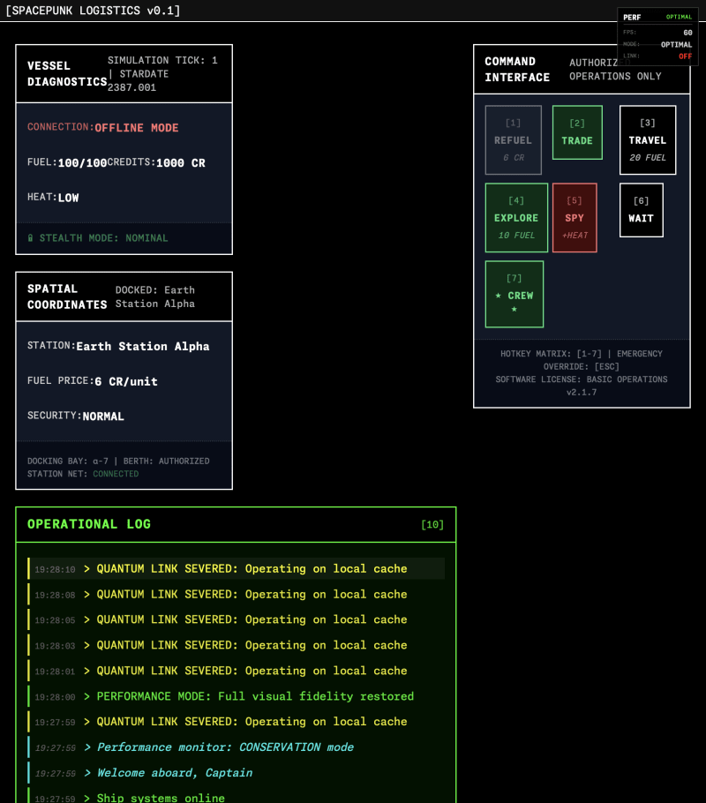The height and width of the screenshot is (803, 706).
Task: Select the 19:28:03 QUANTUM LINK SEVERED entry
Action: tap(237, 645)
